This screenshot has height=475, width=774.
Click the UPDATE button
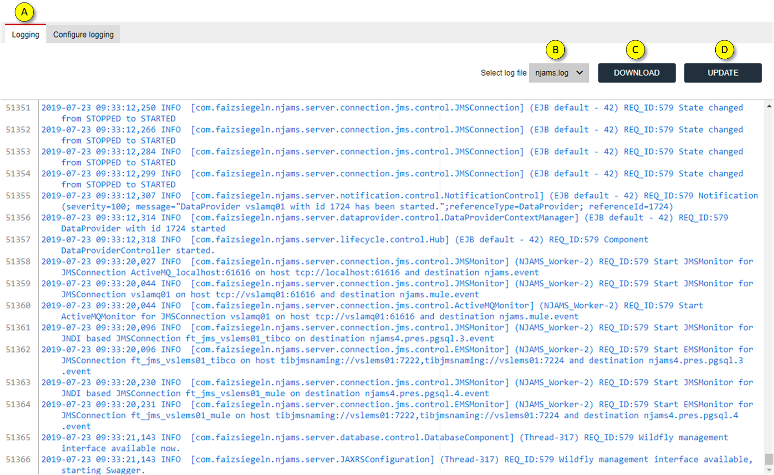[723, 73]
